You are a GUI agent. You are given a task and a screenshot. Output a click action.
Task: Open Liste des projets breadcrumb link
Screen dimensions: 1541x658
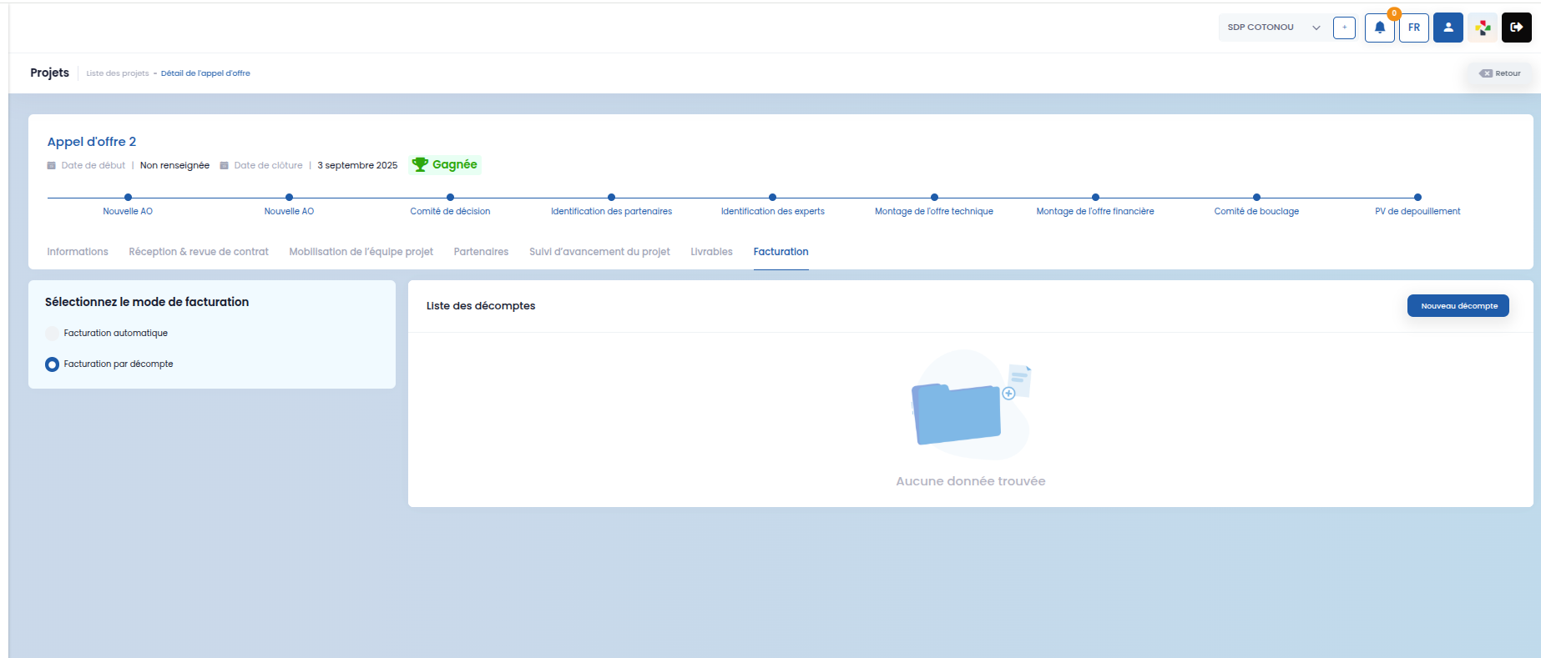pyautogui.click(x=118, y=73)
